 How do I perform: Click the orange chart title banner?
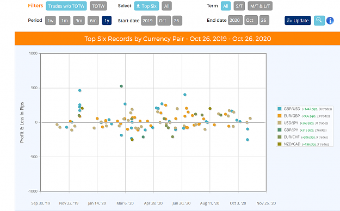coord(177,39)
